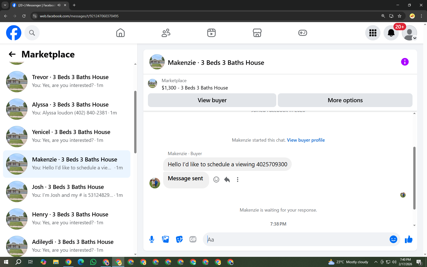
Task: Click Makenzie's house avatar in chat header
Action: tap(157, 62)
